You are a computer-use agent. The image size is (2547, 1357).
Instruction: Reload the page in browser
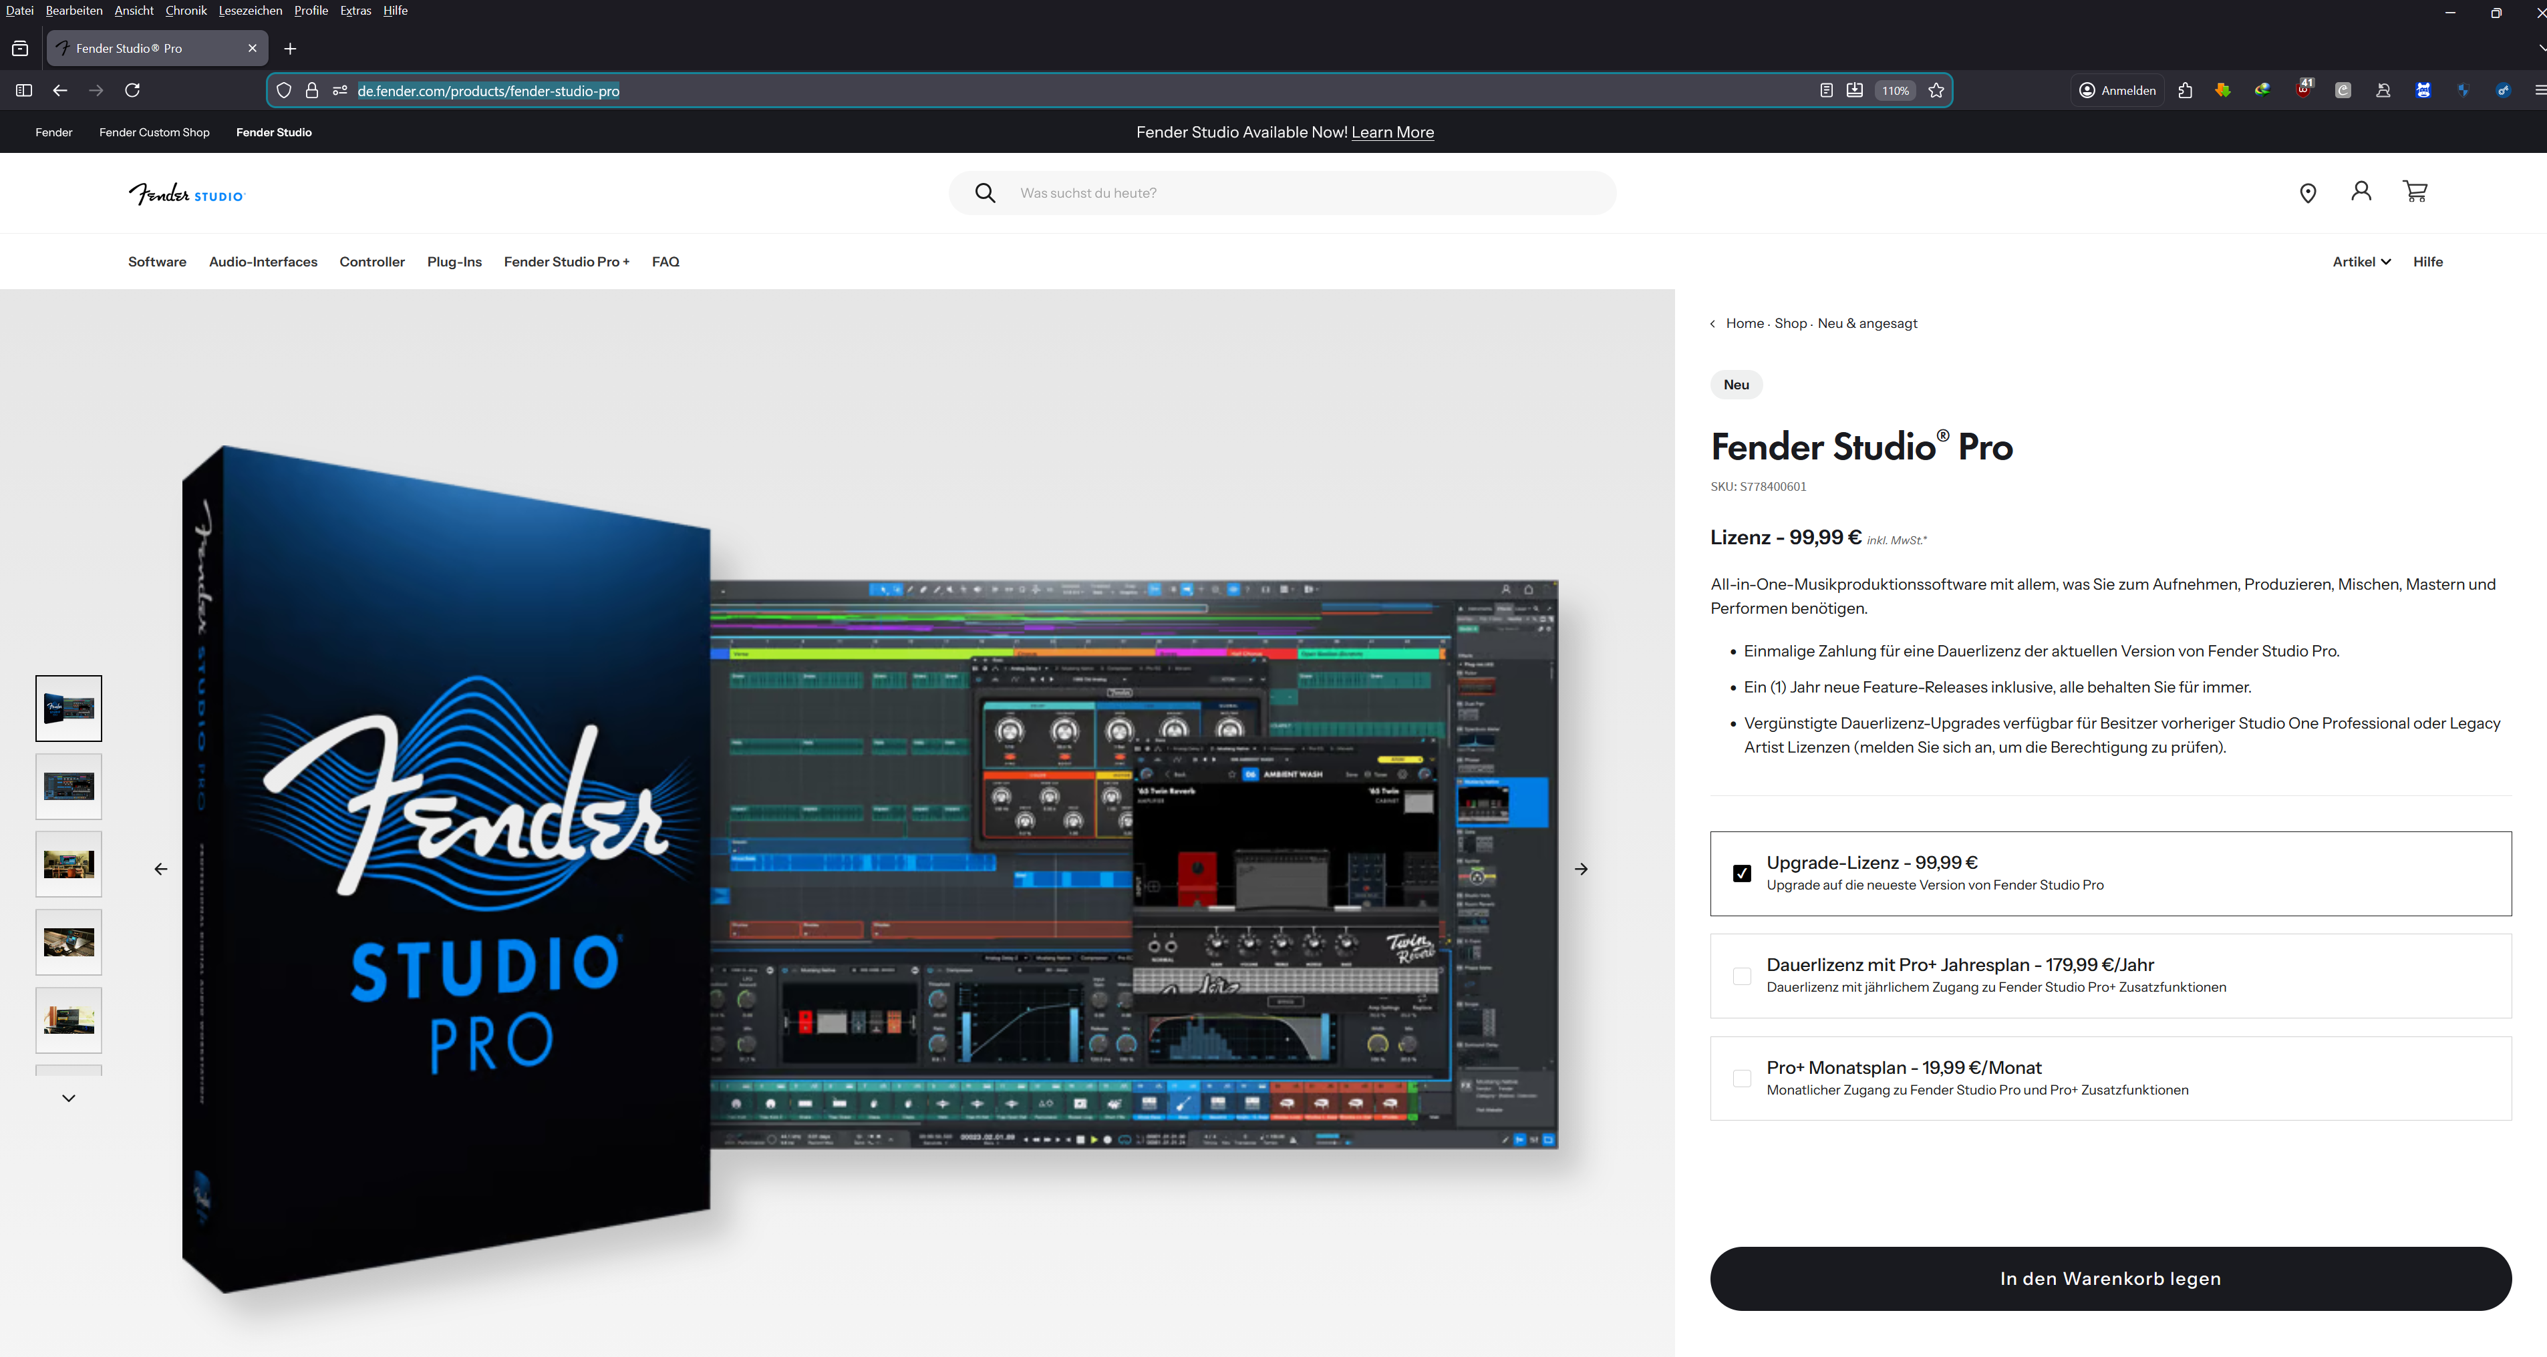tap(132, 90)
